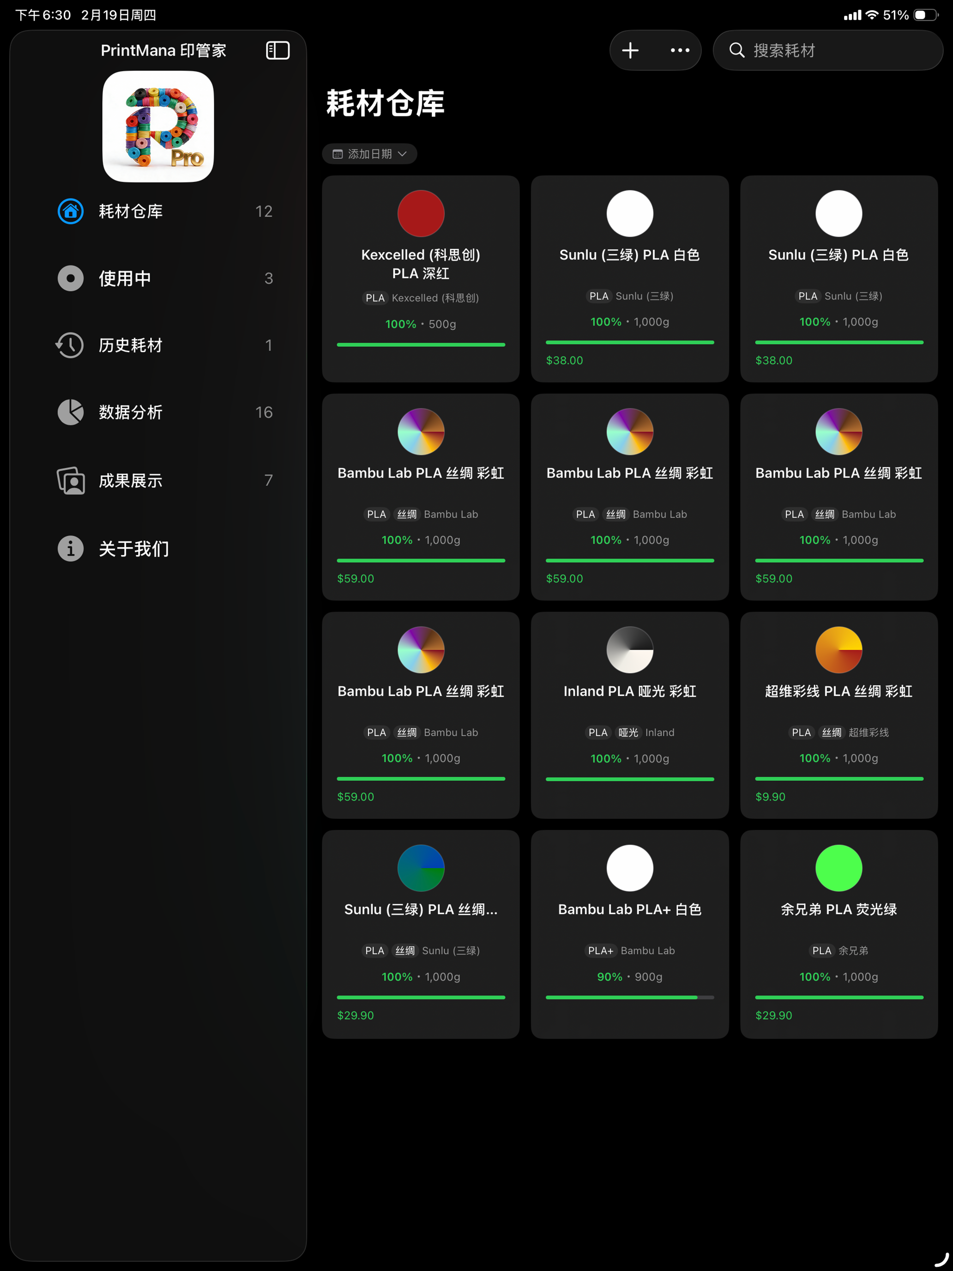Open the three-dot more options menu
Screen dimensions: 953x1271
pos(680,50)
